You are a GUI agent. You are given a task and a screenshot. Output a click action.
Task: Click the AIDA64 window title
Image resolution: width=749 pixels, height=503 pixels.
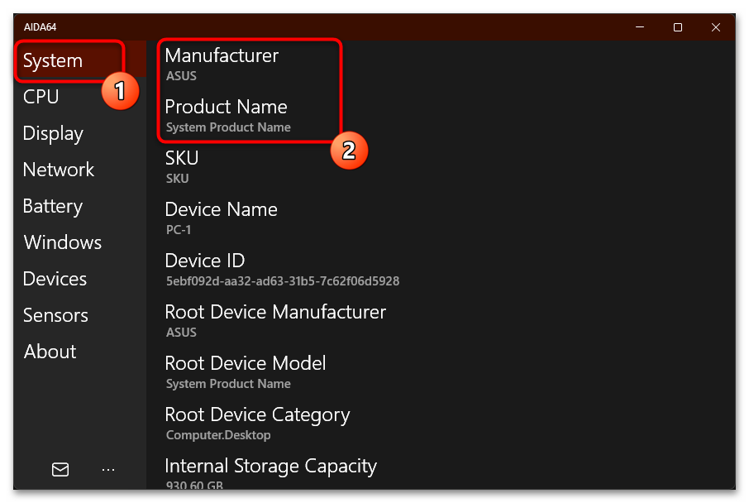point(41,27)
